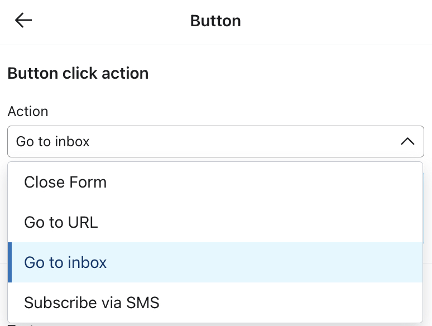Click the word "inbox" in the highlighted option
432x326 pixels.
[x=87, y=262]
